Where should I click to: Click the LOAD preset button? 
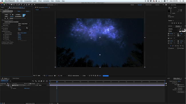pyautogui.click(x=6, y=14)
